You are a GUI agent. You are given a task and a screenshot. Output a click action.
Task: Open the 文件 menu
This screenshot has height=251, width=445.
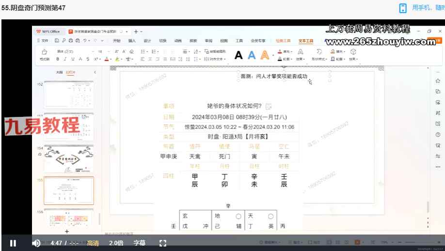coord(43,41)
